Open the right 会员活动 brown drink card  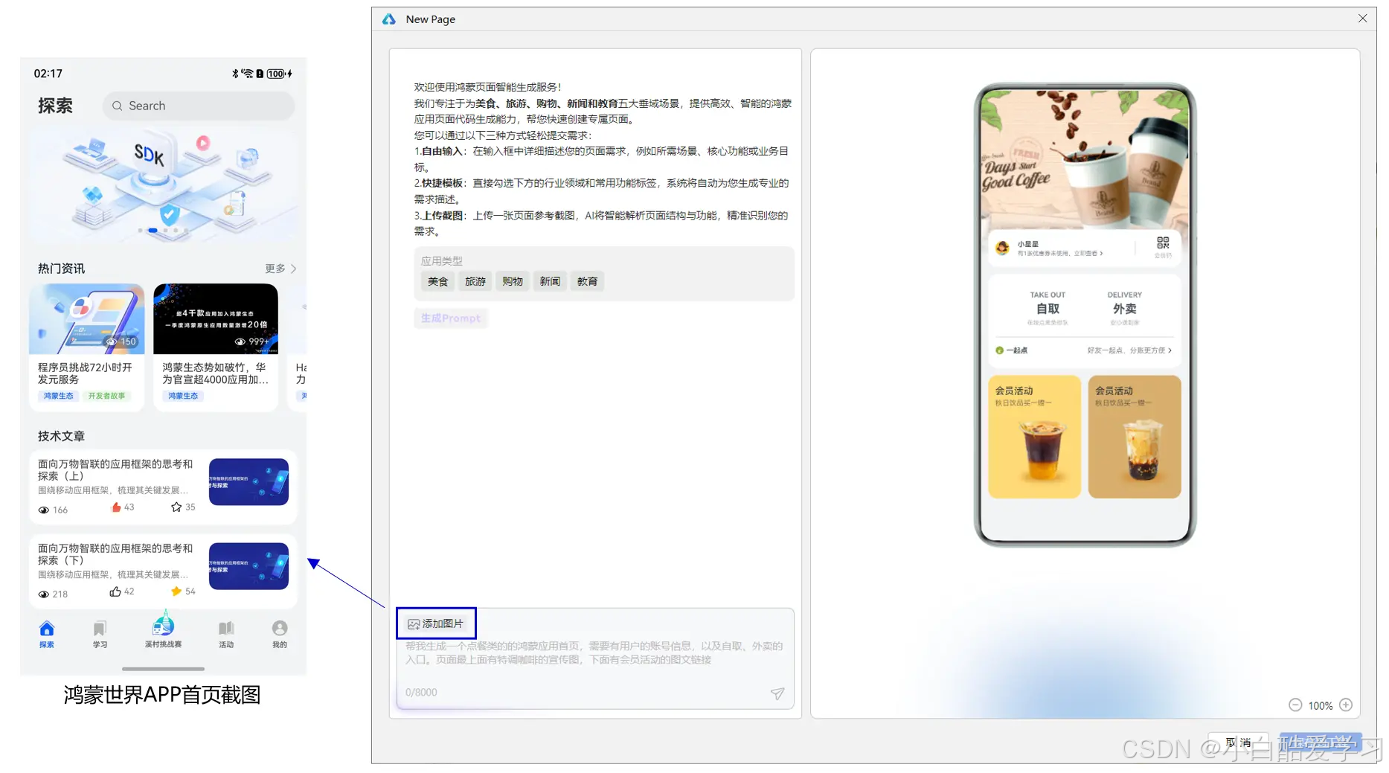tap(1135, 436)
